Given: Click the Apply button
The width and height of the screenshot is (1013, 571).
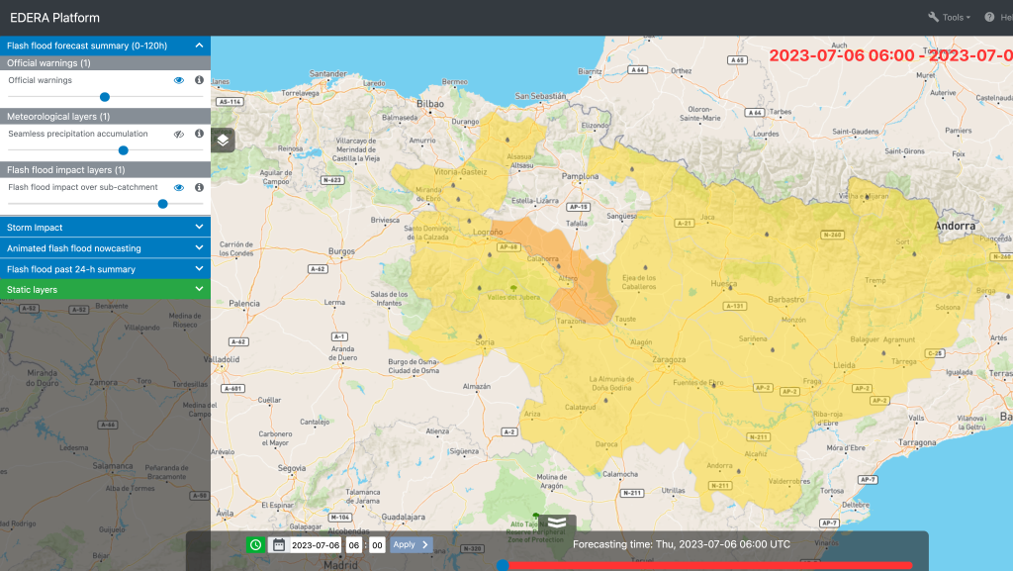Looking at the screenshot, I should 411,544.
